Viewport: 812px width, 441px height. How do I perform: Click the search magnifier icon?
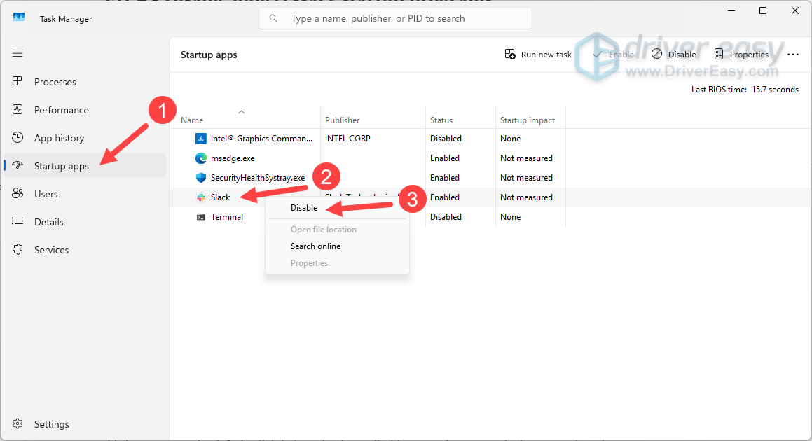pos(273,18)
